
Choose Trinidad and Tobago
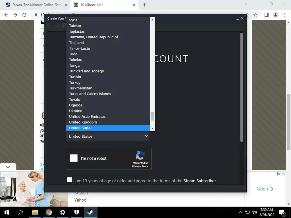[108, 71]
